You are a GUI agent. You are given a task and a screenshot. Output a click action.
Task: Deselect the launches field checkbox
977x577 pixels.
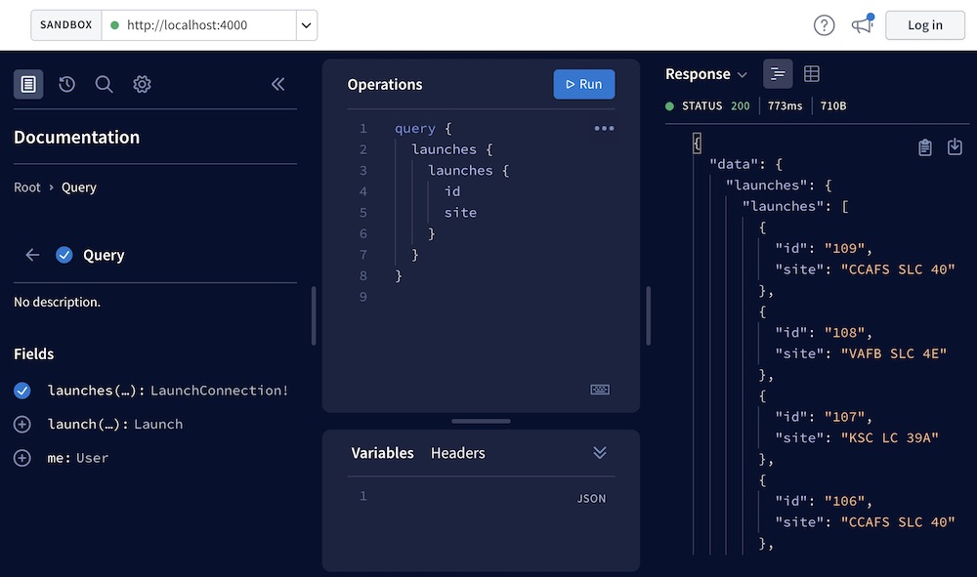pos(21,390)
